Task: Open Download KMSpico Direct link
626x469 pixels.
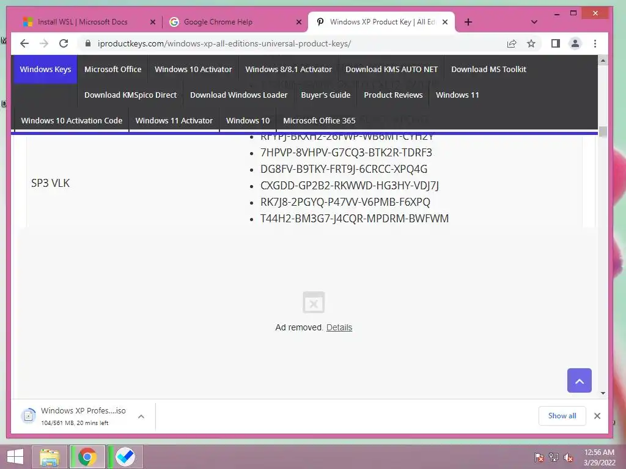Action: (x=131, y=95)
